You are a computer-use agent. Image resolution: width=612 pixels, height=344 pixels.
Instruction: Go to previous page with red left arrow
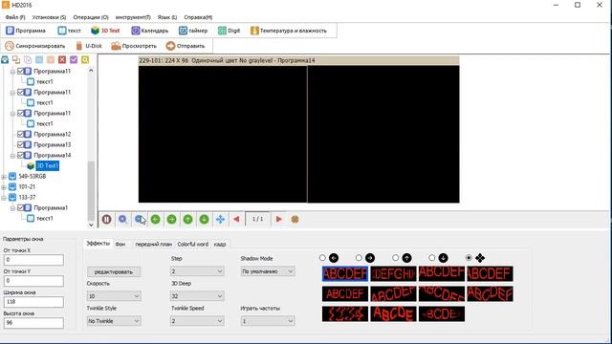click(236, 219)
